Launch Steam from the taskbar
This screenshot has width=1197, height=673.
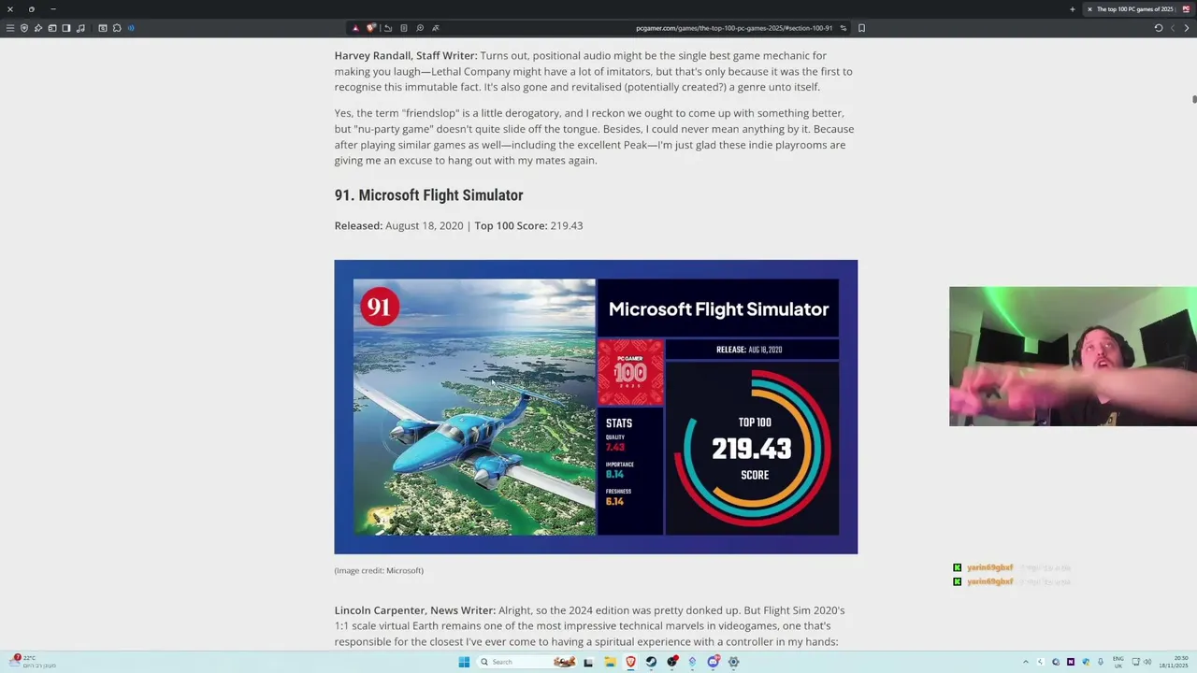(651, 662)
